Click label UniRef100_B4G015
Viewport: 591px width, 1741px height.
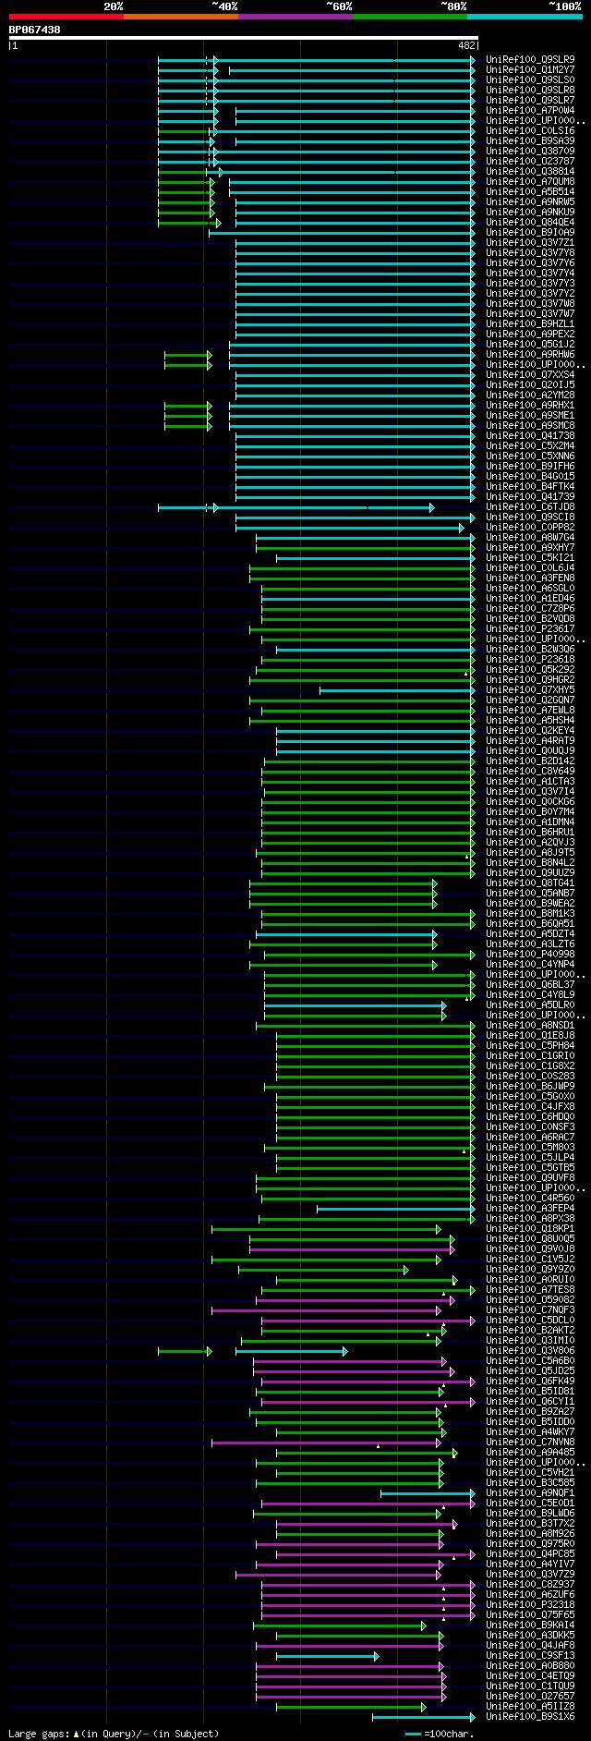530,476
